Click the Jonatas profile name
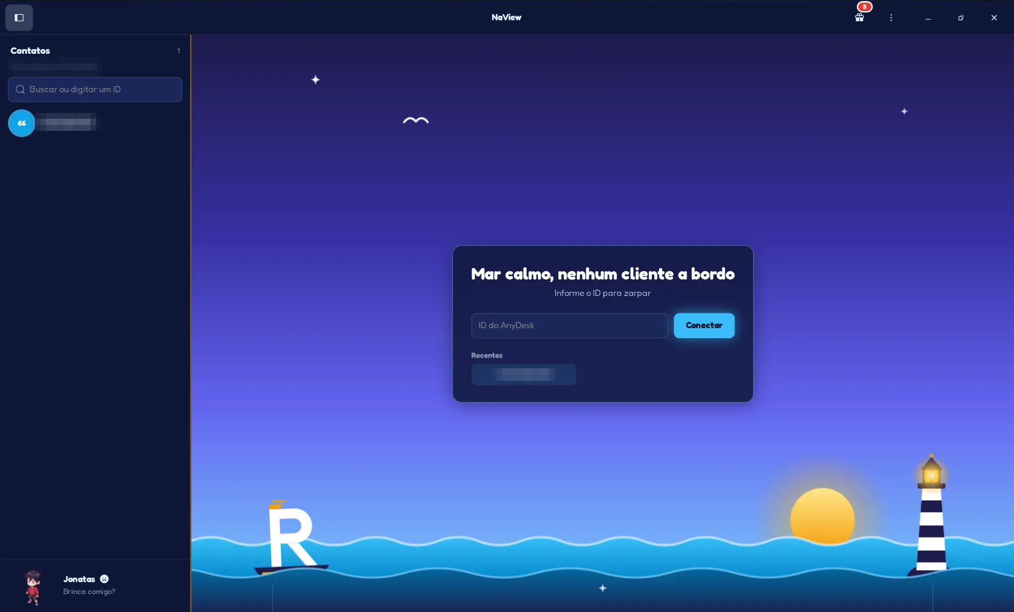 (79, 579)
